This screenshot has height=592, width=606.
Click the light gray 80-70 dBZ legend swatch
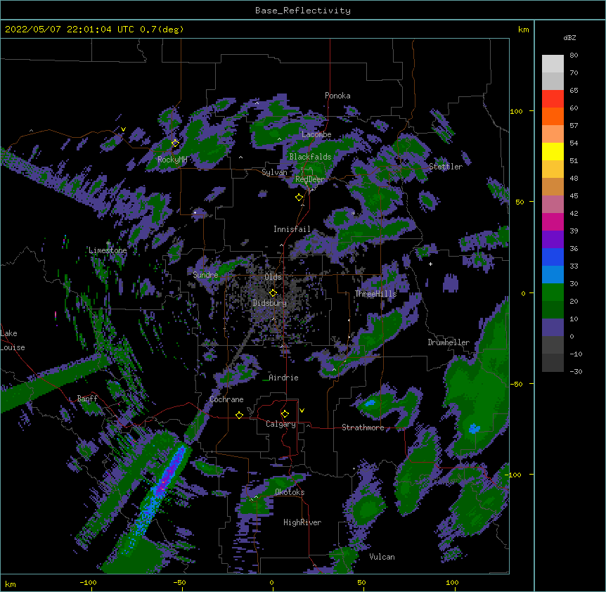coord(553,64)
